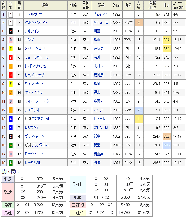The image size is (186, 217).
Task: Open horse link ヒーズインラブ
Action: coord(35,75)
